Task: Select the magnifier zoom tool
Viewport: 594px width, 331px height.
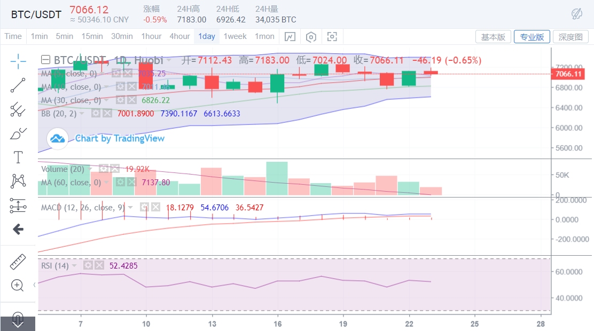Action: click(x=17, y=285)
